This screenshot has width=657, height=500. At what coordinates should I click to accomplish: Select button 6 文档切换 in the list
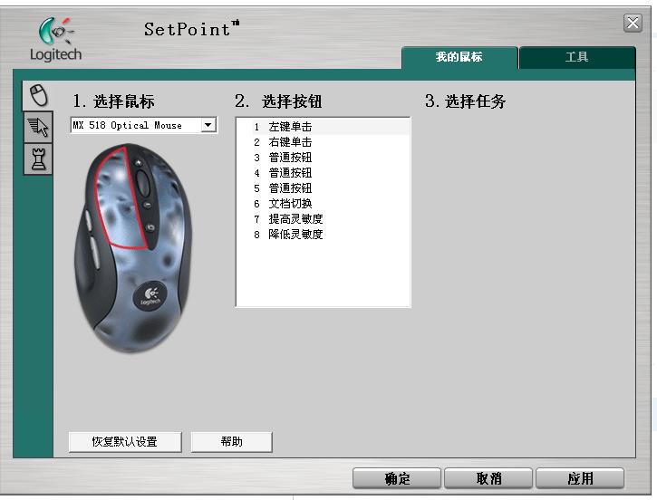323,204
